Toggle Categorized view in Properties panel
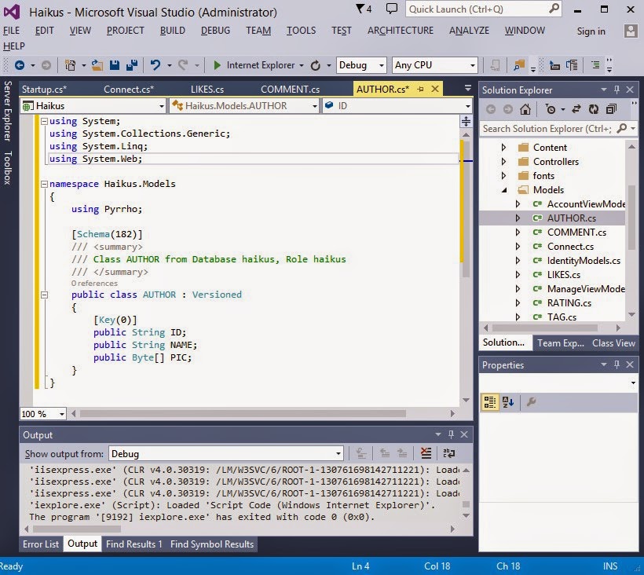Image resolution: width=644 pixels, height=575 pixels. pyautogui.click(x=490, y=402)
